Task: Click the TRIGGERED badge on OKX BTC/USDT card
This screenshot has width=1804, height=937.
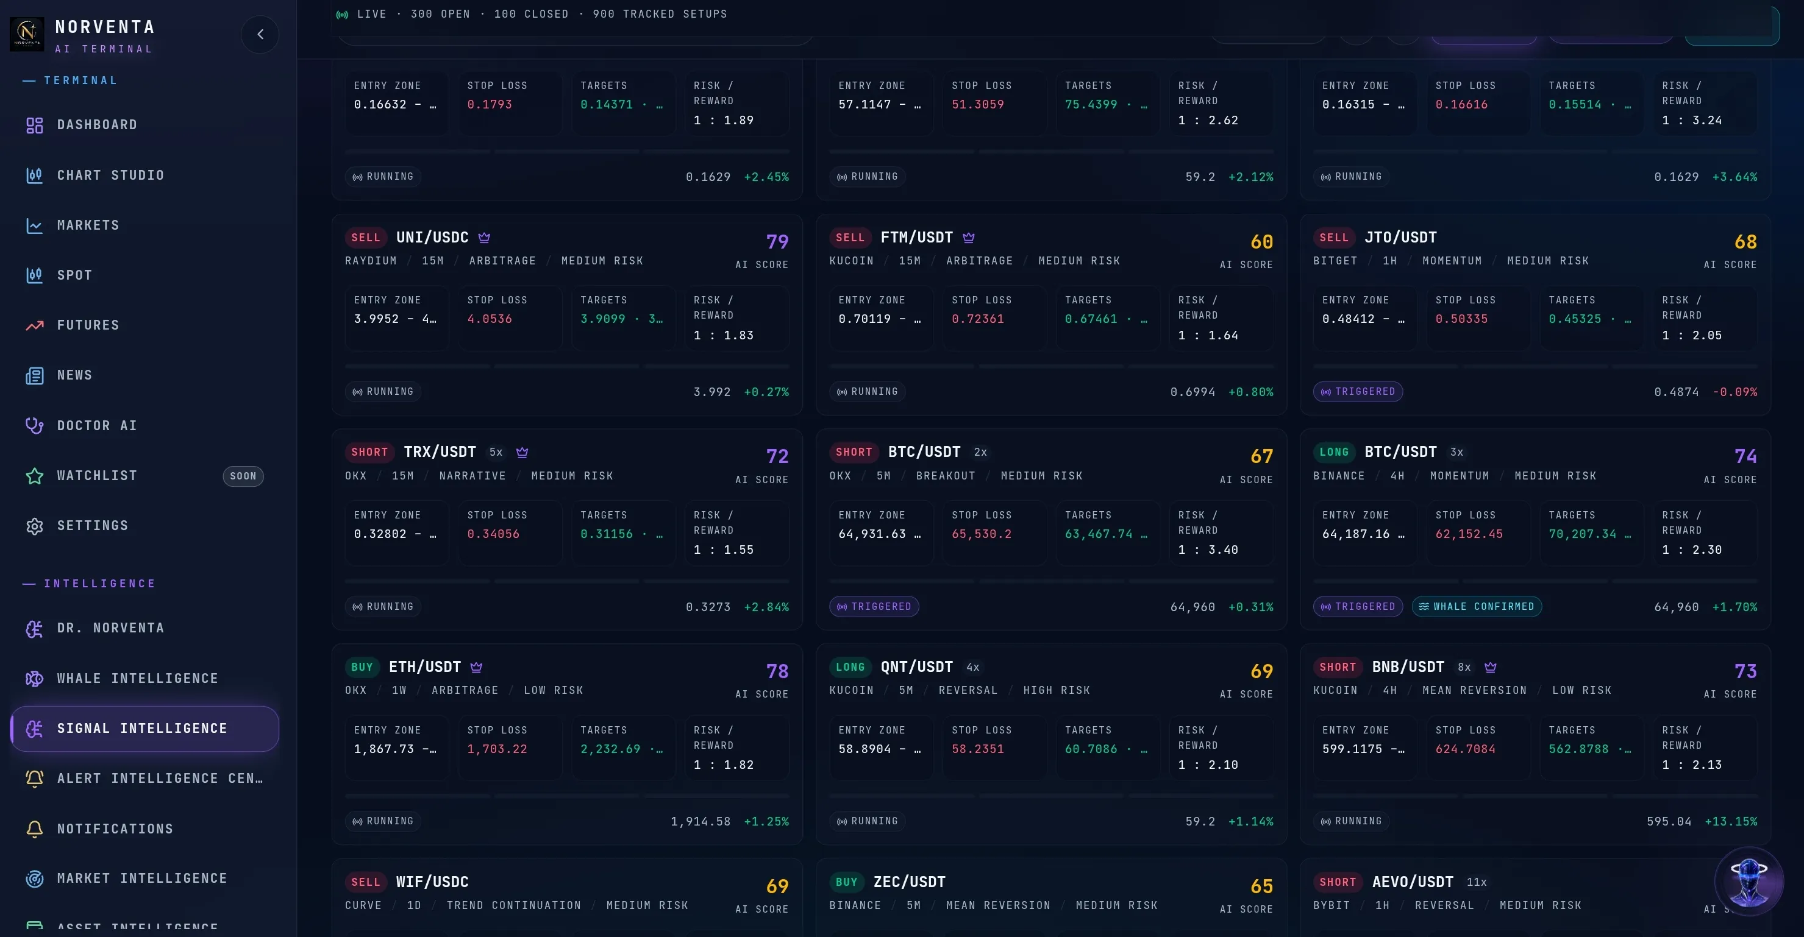Action: (874, 607)
